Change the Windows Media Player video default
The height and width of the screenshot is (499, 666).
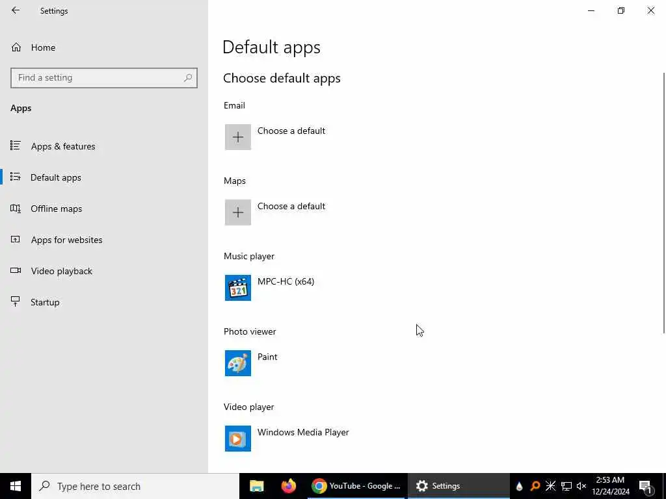pos(303,432)
